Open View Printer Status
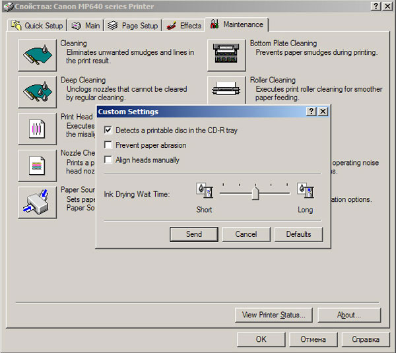 pos(273,315)
